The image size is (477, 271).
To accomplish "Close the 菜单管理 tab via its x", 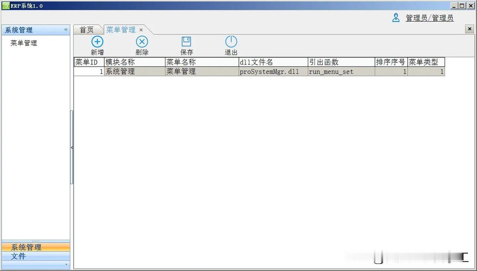I will pyautogui.click(x=141, y=30).
